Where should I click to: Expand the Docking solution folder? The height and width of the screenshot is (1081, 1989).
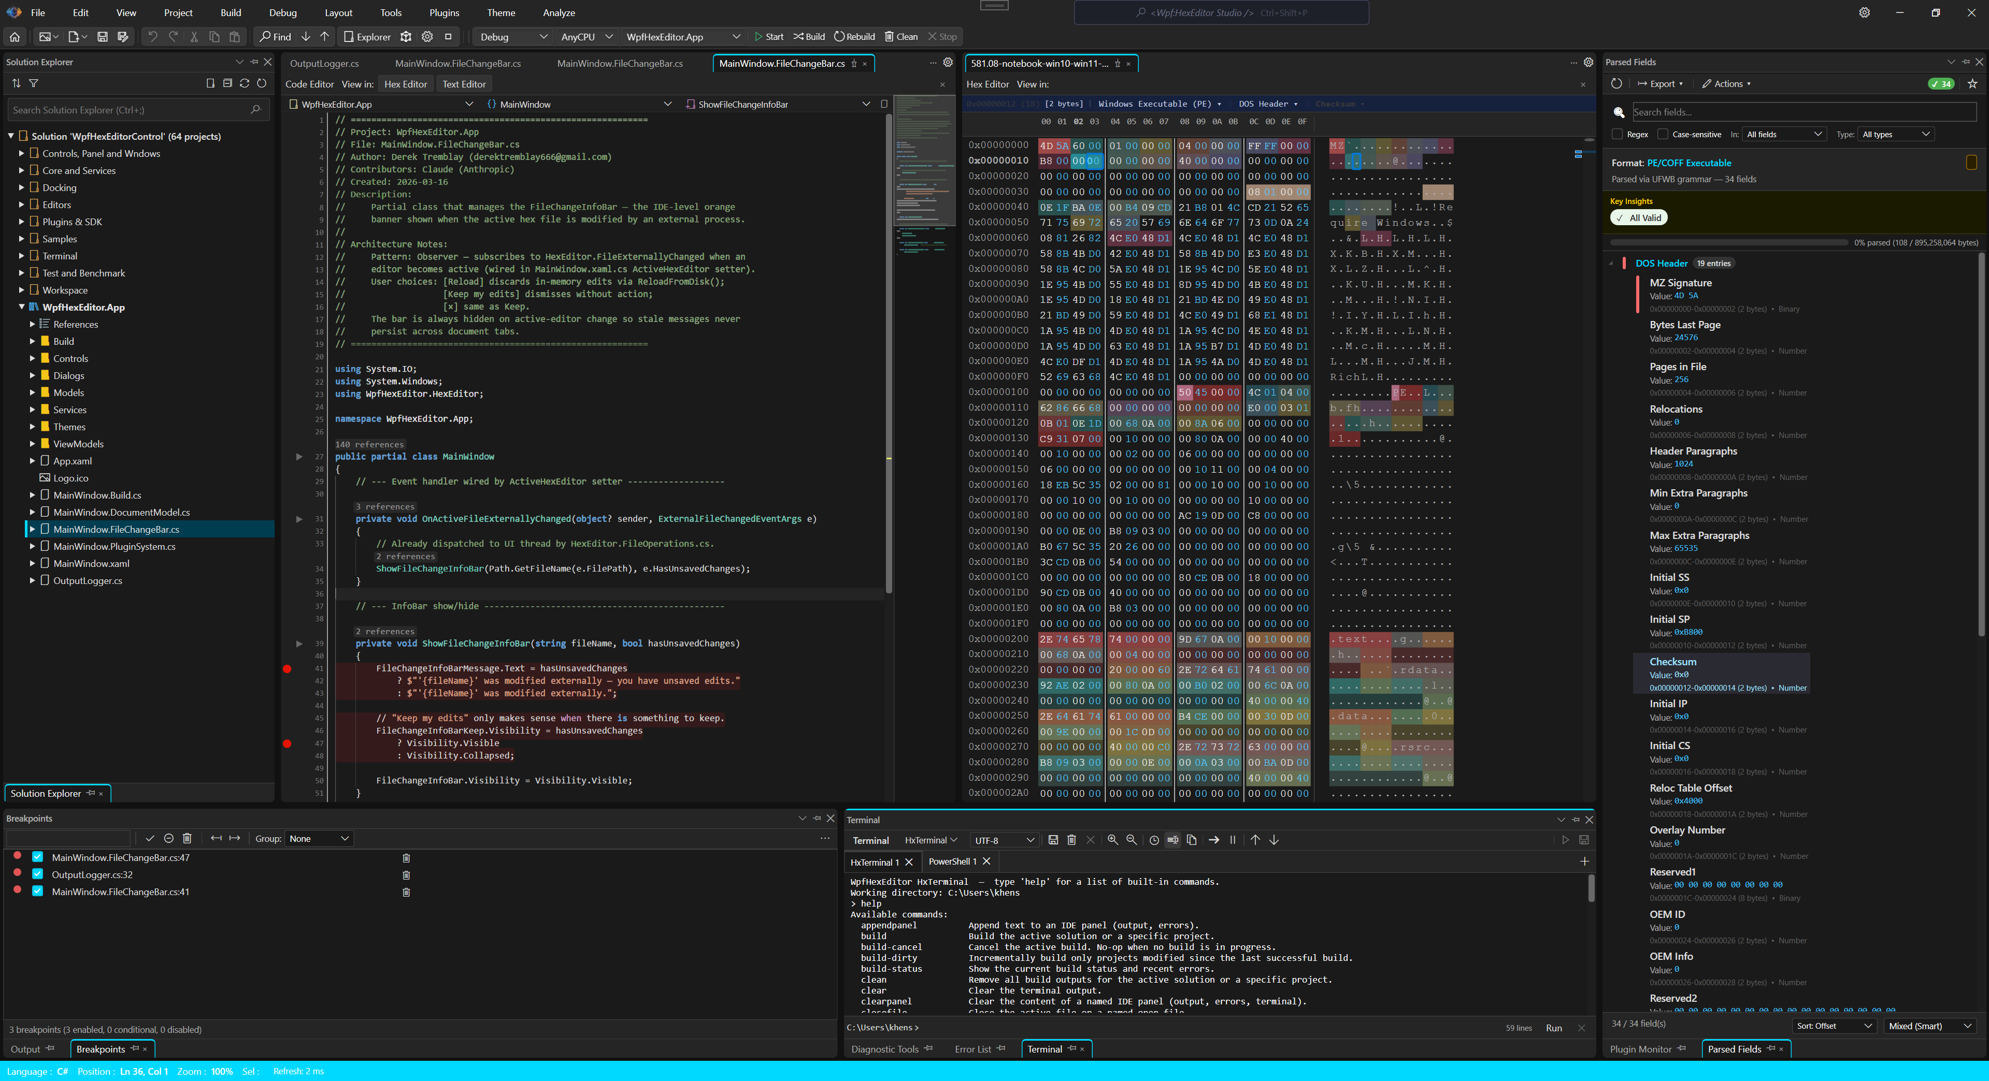22,187
